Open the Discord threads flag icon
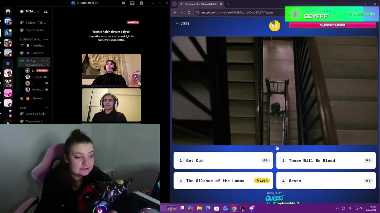The width and height of the screenshot is (380, 213). [x=123, y=3]
